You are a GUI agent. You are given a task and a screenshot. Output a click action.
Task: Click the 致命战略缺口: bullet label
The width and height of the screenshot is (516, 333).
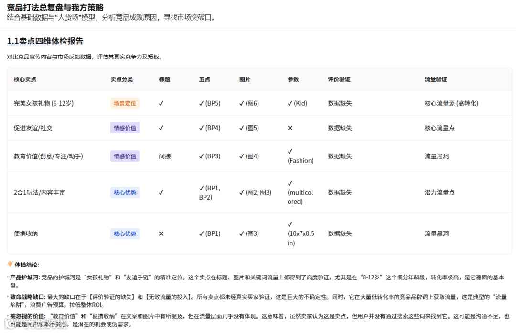(28, 297)
